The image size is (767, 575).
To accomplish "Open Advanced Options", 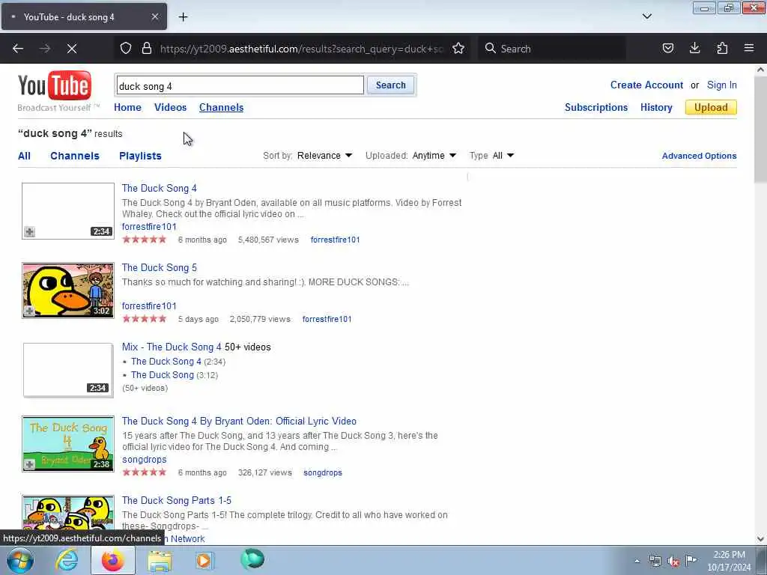I will (x=699, y=156).
